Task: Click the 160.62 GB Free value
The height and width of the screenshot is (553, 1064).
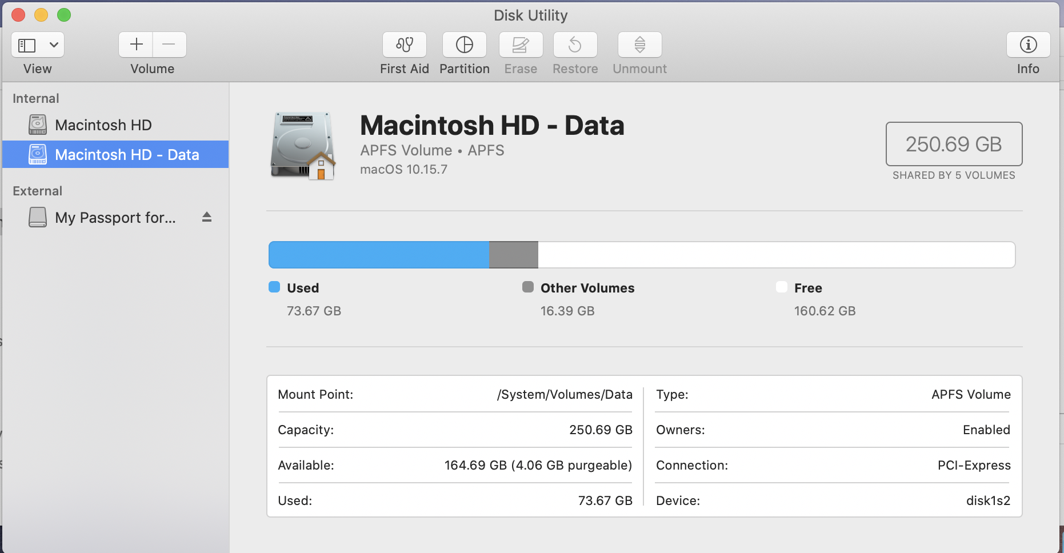Action: pyautogui.click(x=825, y=311)
